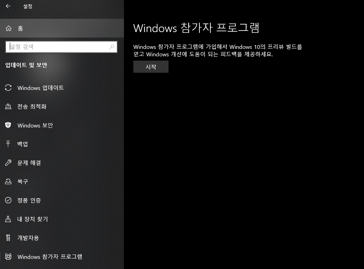Click the Windows 업데이트 sync icon

8,88
